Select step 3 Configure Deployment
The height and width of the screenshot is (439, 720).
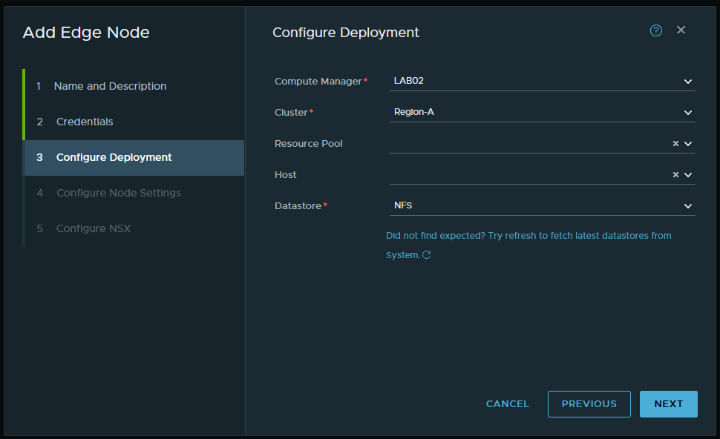point(114,157)
